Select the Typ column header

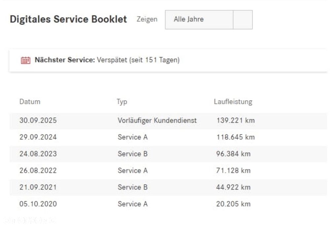click(x=122, y=102)
